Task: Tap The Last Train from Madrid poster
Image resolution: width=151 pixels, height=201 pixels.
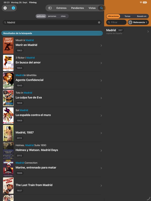Action: pyautogui.click(x=8, y=186)
